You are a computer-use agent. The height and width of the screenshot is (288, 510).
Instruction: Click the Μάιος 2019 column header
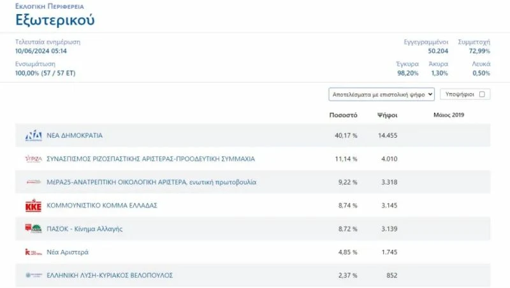(449, 115)
